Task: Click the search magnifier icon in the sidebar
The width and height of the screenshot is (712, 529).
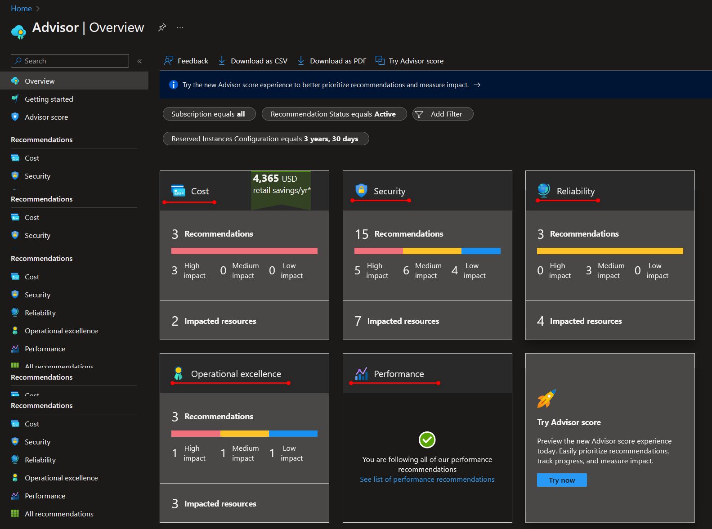Action: tap(18, 61)
